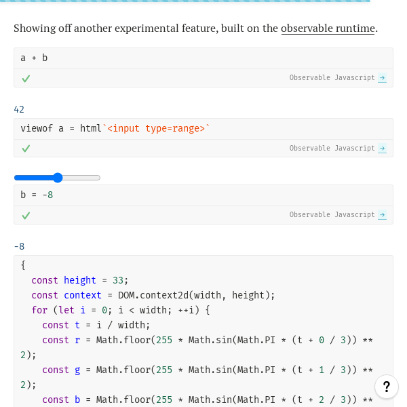This screenshot has width=407, height=407.
Task: Click into the 'b = -8' code cell
Action: coord(203,195)
